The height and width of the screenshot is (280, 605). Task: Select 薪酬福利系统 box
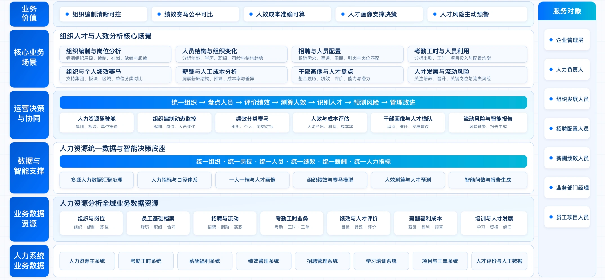tap(205, 261)
